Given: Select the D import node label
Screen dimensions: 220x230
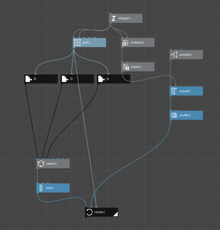Looking at the screenshot, I should point(35,79).
